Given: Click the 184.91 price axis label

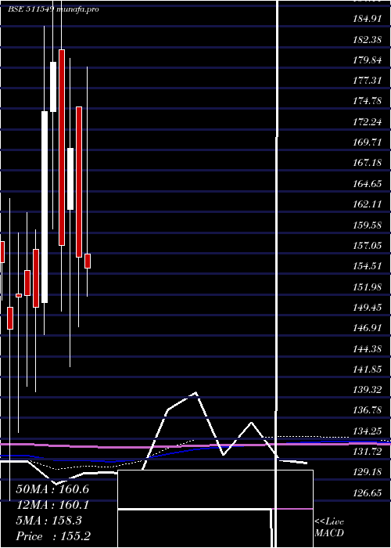Looking at the screenshot, I should [x=368, y=20].
